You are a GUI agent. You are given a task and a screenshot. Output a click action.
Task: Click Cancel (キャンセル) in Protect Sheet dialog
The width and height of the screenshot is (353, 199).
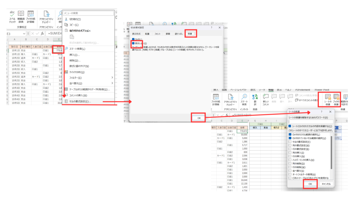326,184
